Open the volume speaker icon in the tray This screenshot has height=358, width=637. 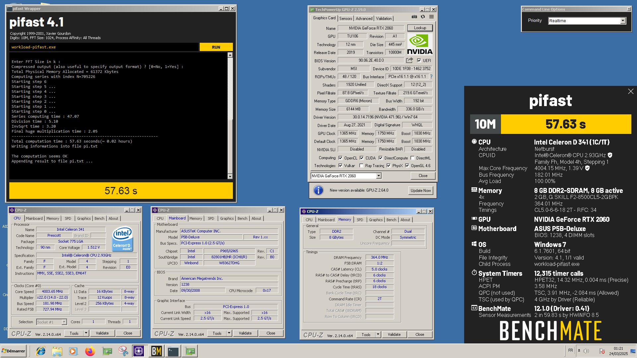pyautogui.click(x=586, y=351)
